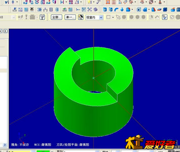Open the 视窗内 selection mode dropdown
This screenshot has width=180, height=152.
(101, 17)
